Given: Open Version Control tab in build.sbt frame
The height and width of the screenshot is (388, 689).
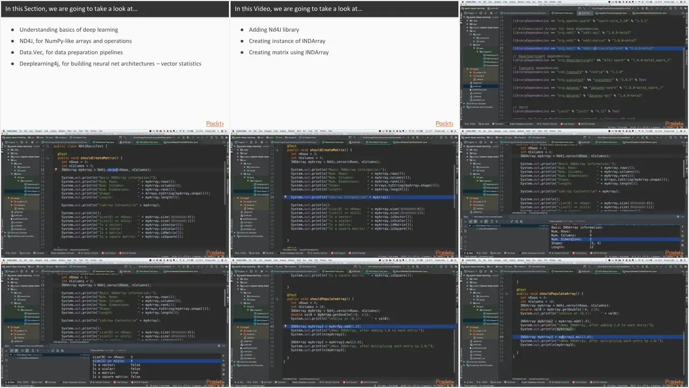Looking at the screenshot, I should (547, 124).
